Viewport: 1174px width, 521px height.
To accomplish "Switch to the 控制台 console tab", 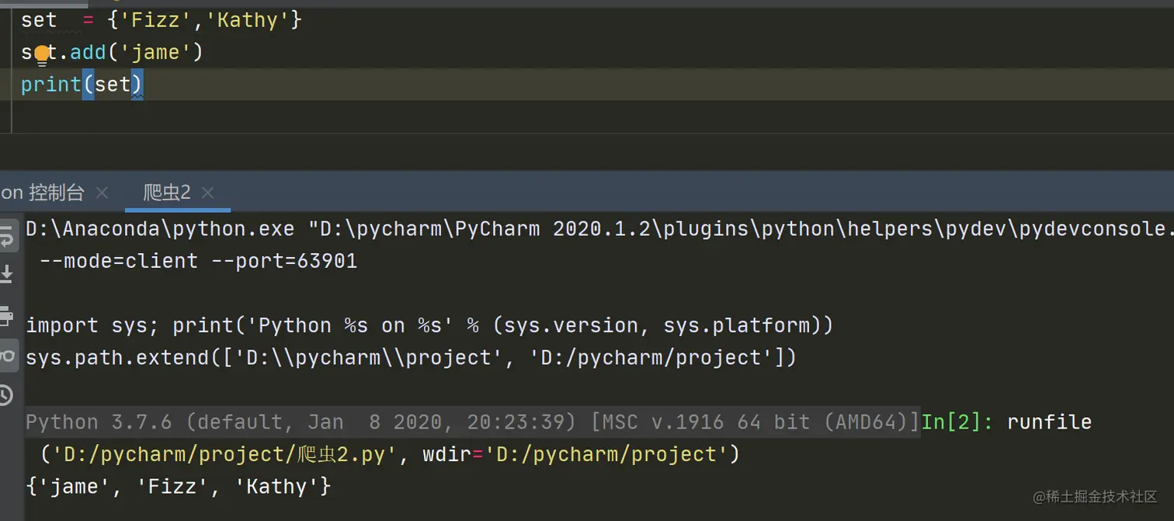I will [43, 193].
